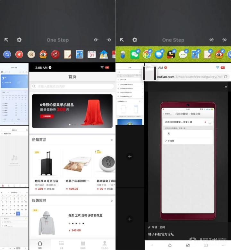Expand 热销商品 with its chevron arrow
The image size is (231, 250).
click(x=112, y=140)
